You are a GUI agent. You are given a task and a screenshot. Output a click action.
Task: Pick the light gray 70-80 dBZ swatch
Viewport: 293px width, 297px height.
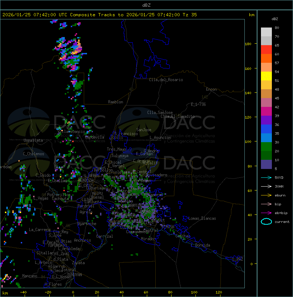click(266, 32)
